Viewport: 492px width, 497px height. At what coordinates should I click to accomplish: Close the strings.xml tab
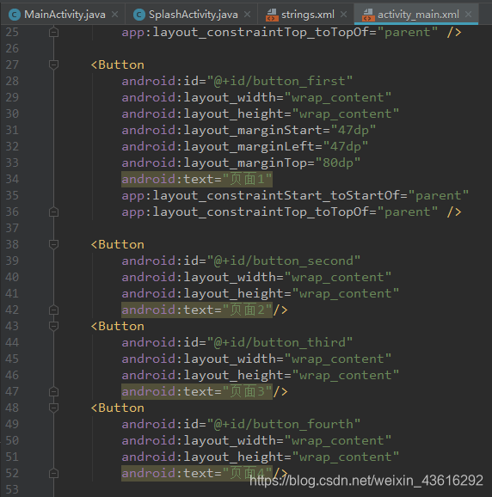point(343,15)
